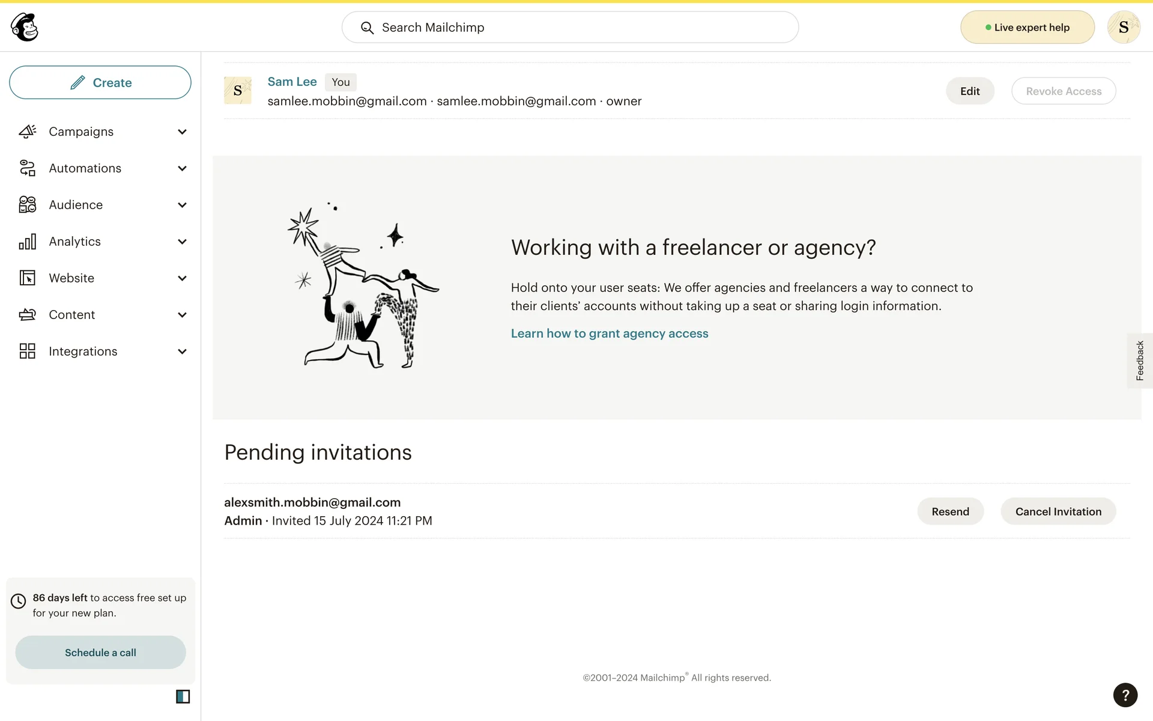The height and width of the screenshot is (721, 1153).
Task: Resend the pending invitation
Action: tap(950, 511)
